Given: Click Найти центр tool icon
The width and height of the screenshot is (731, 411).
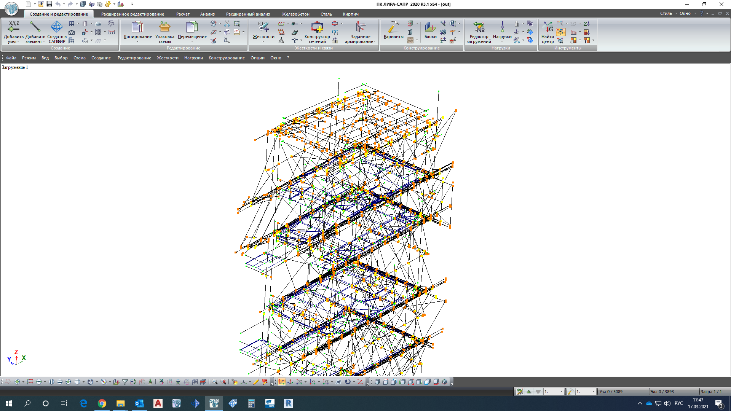Looking at the screenshot, I should coord(547,27).
